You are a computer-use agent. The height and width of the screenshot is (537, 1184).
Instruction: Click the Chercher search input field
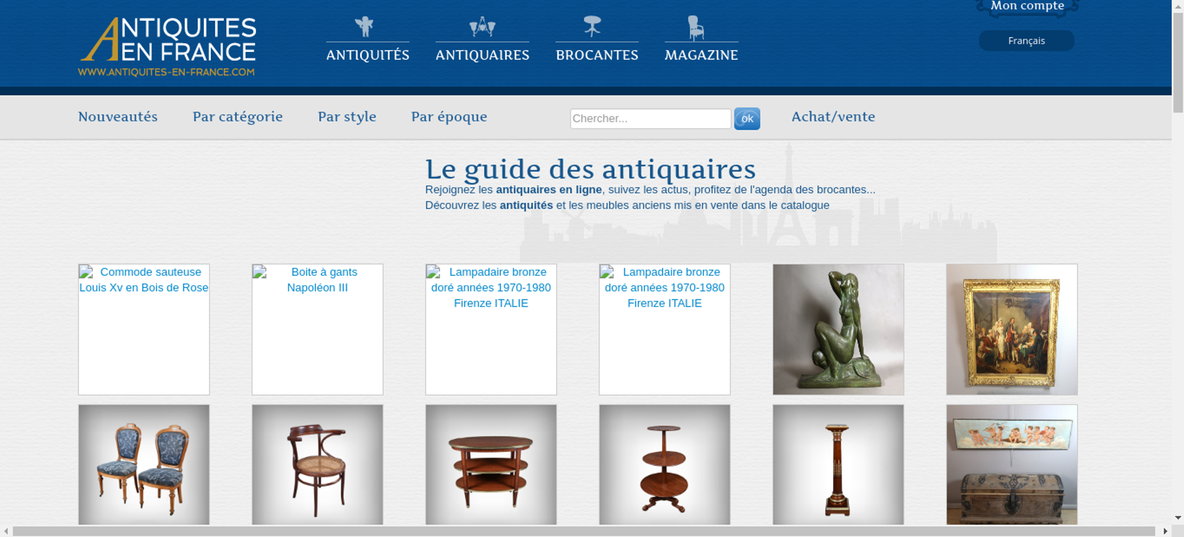point(650,118)
